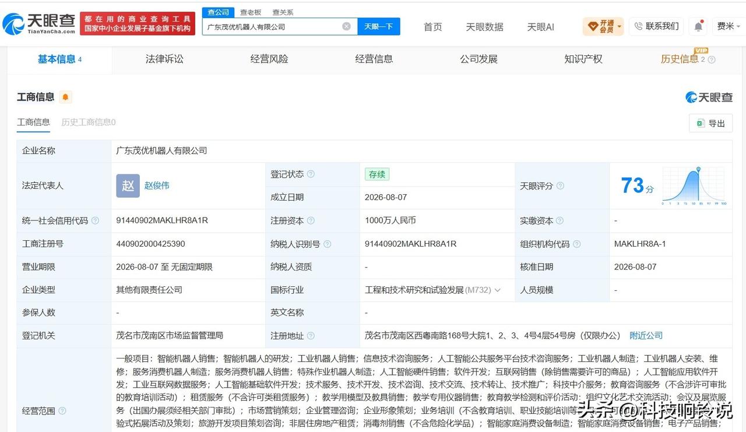Click credit code 91440902MAKLHR8A1R beside 统一社会信用代码
The height and width of the screenshot is (432, 746).
[x=162, y=220]
